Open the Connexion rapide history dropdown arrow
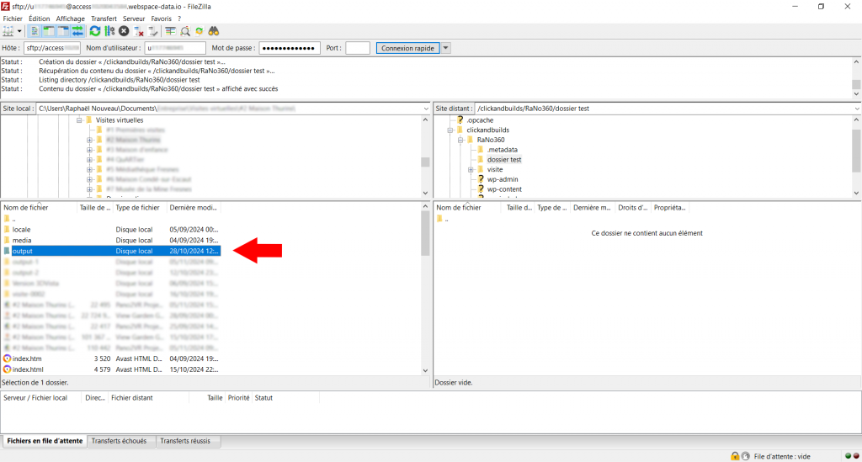Image resolution: width=862 pixels, height=462 pixels. tap(446, 48)
